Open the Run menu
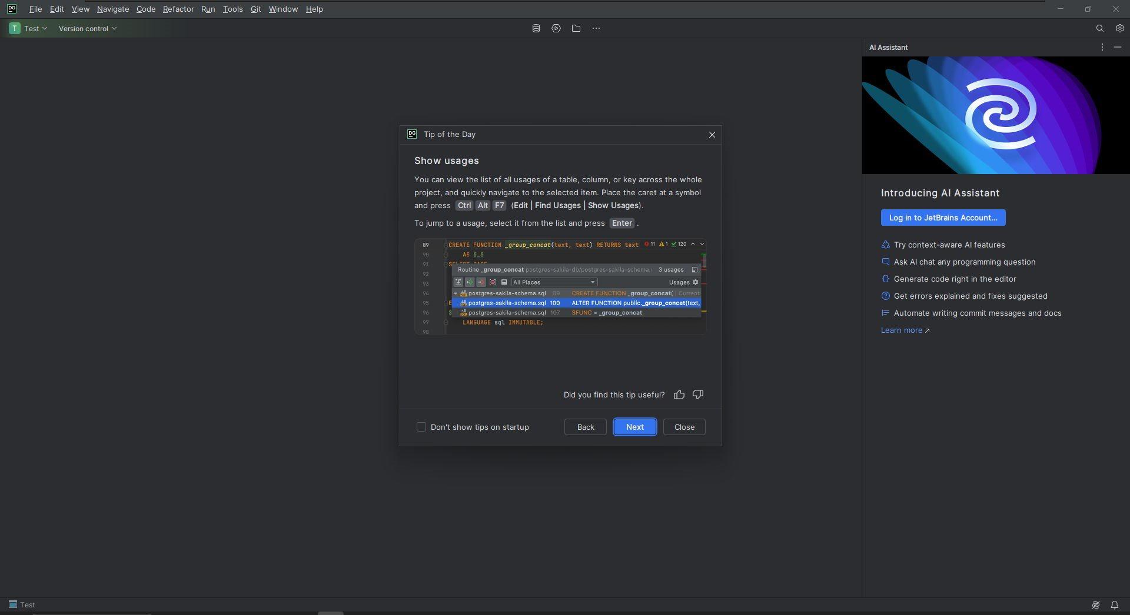This screenshot has height=615, width=1130. (208, 9)
